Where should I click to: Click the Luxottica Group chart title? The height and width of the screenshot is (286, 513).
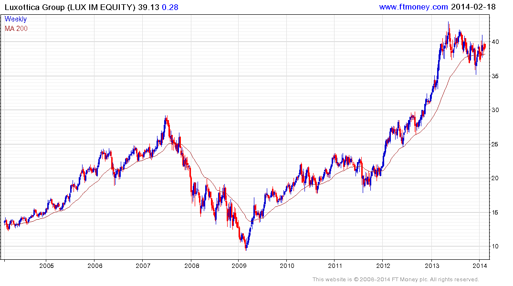pyautogui.click(x=70, y=7)
